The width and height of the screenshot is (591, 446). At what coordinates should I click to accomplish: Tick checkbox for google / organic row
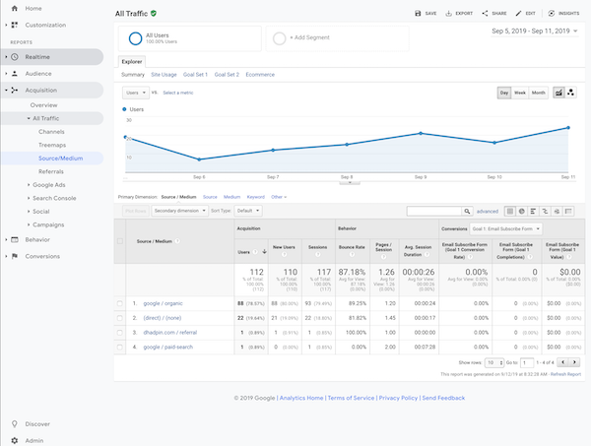click(x=120, y=303)
